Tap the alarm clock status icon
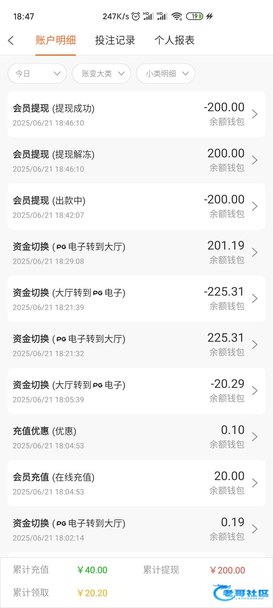273x608 pixels. tap(136, 16)
